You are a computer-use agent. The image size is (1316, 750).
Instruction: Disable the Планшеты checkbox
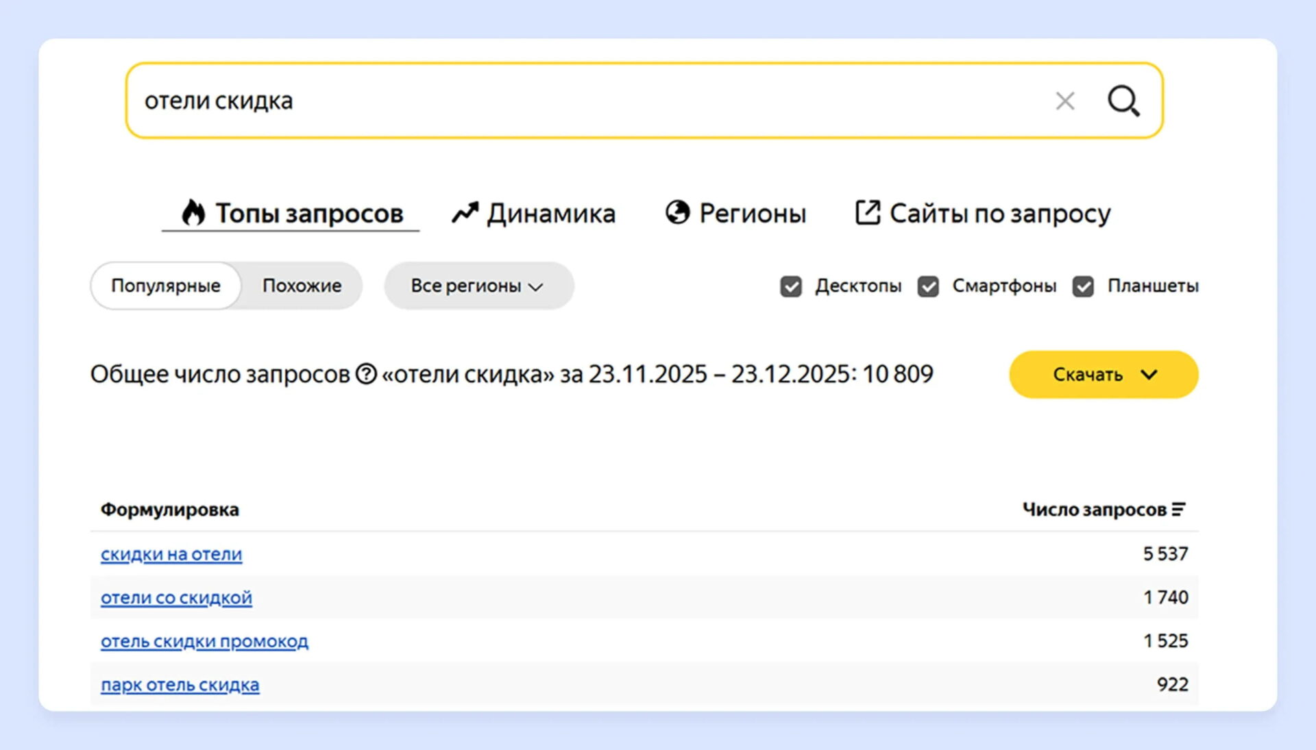[x=1083, y=286]
